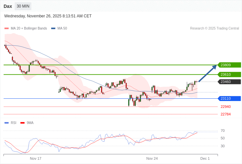Click the RSI 30 level label

pyautogui.click(x=223, y=146)
